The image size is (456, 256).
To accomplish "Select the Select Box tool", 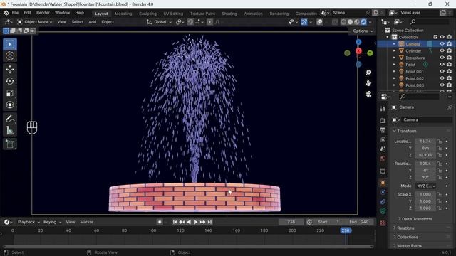I will pyautogui.click(x=10, y=44).
